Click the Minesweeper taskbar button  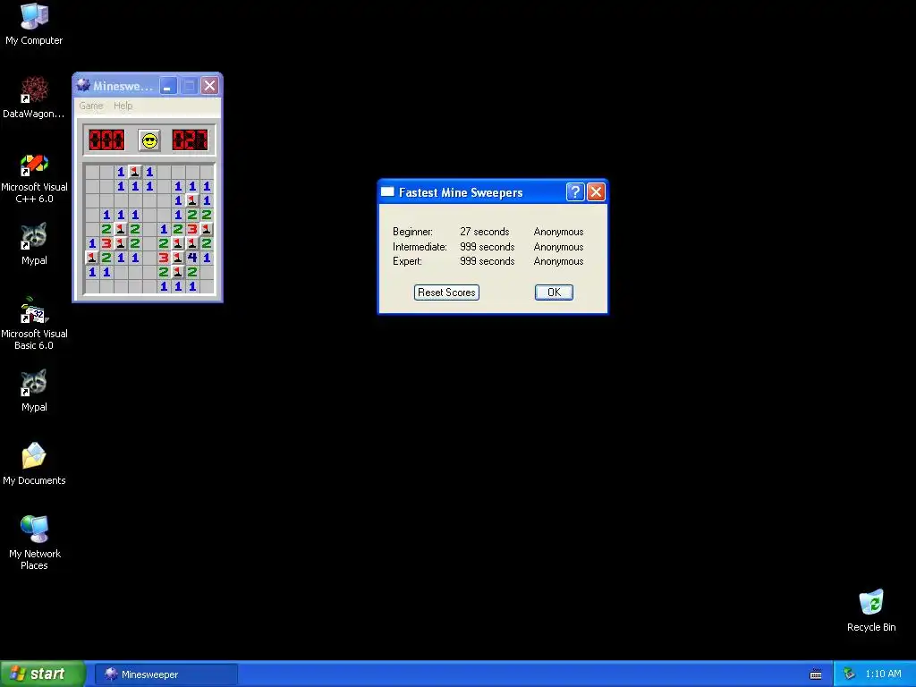165,674
